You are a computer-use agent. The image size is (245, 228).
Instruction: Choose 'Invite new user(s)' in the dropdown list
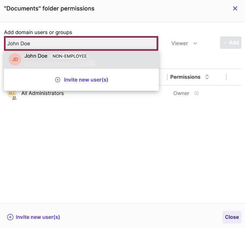[86, 80]
